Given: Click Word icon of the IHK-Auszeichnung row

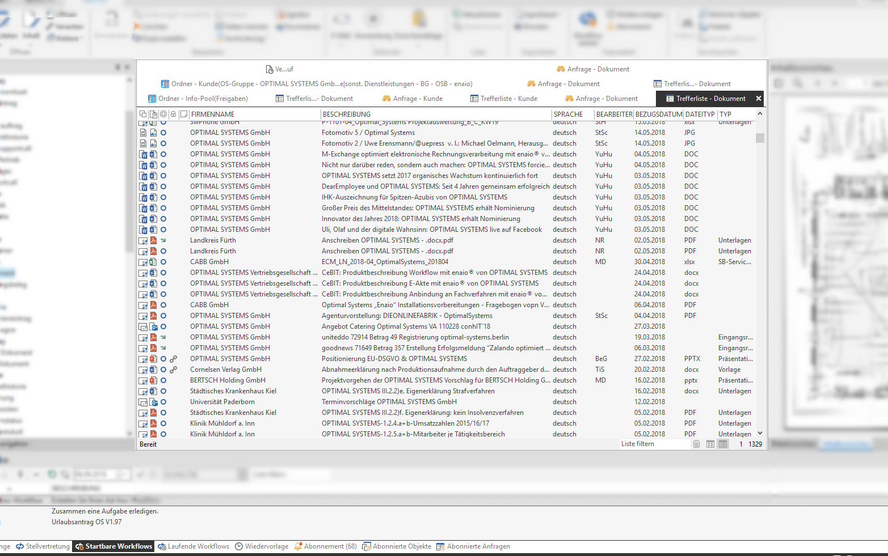Looking at the screenshot, I should 153,197.
